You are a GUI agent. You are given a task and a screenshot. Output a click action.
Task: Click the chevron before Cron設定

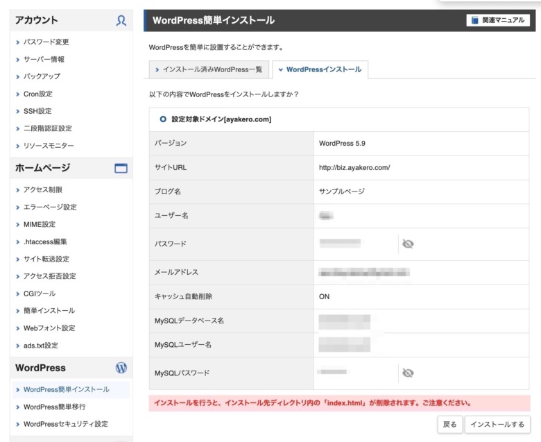tap(17, 94)
